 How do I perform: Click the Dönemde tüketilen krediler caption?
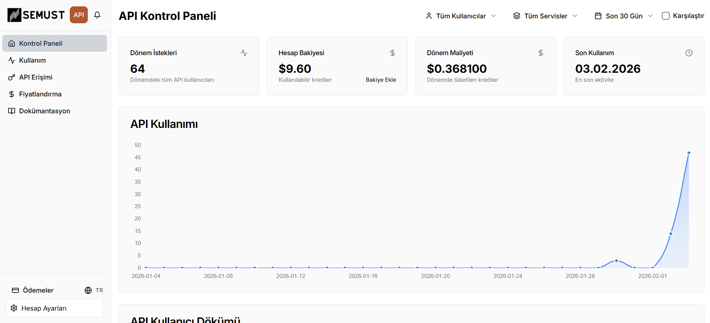462,80
